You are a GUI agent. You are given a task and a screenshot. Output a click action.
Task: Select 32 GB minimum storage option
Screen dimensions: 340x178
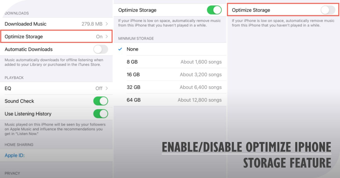click(133, 87)
